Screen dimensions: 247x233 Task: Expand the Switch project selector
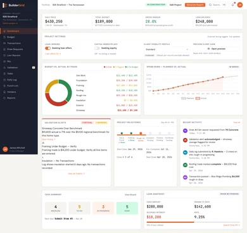[10, 23]
